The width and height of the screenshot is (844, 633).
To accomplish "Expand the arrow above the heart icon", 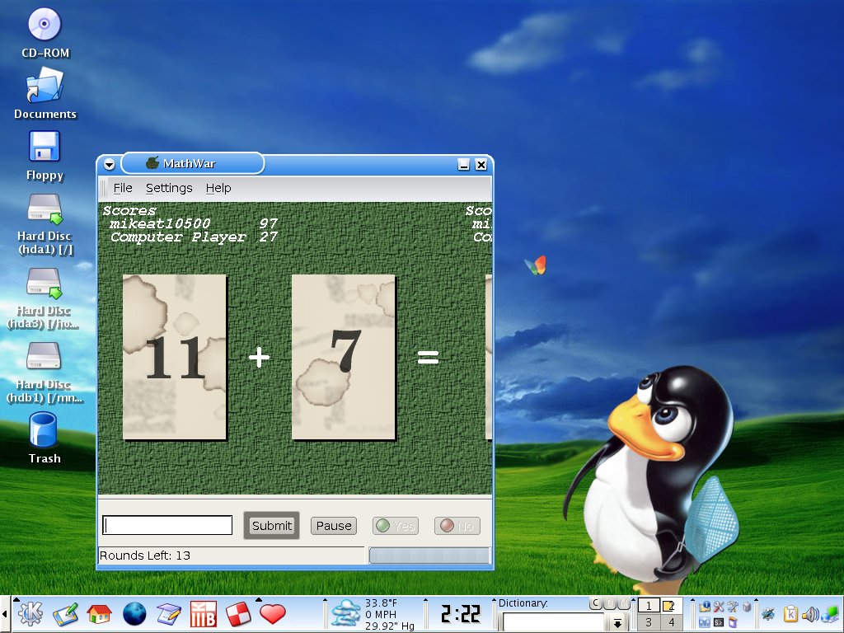I will (259, 599).
